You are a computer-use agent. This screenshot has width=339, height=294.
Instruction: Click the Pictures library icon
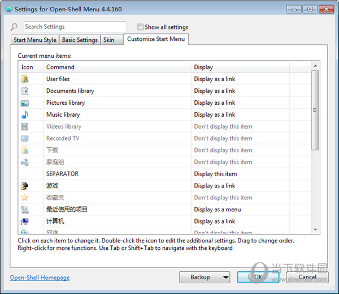click(x=25, y=103)
